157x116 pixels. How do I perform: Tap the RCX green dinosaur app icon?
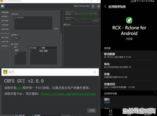click(129, 20)
